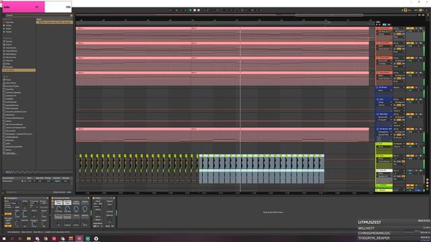Click the Utility Gain knob
Viewport: 431px width, 242px height.
click(109, 208)
